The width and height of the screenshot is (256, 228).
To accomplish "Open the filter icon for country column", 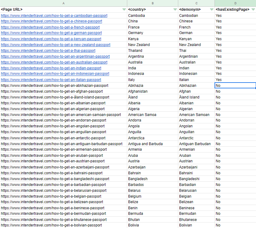I will pyautogui.click(x=175, y=10).
